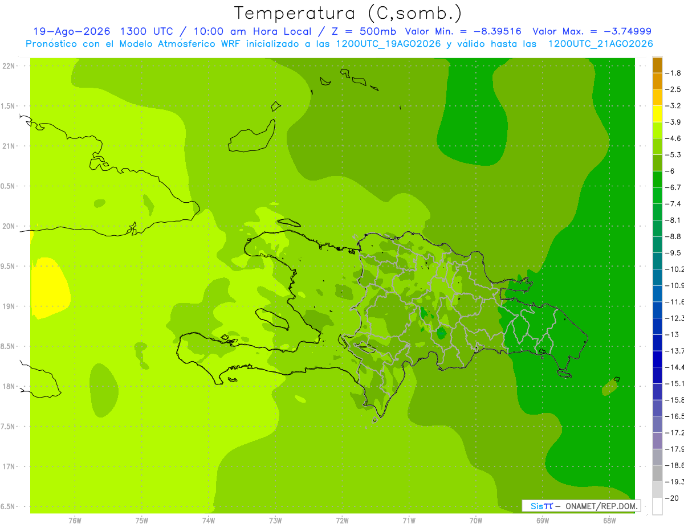Pick the dark blue swatch between -13.7 and -14.4
This screenshot has width=684, height=528.
pyautogui.click(x=657, y=359)
